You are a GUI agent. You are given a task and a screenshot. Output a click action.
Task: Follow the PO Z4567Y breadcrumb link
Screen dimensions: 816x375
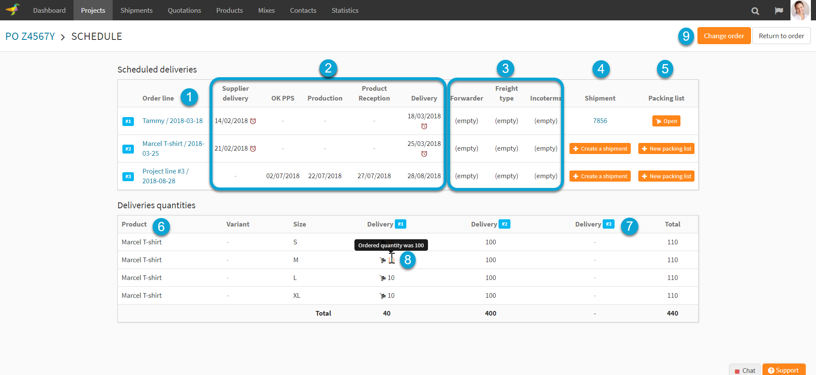pyautogui.click(x=30, y=36)
